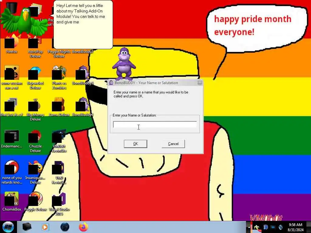
Task: Open the Action Center flag tray icon
Action: 265,227
